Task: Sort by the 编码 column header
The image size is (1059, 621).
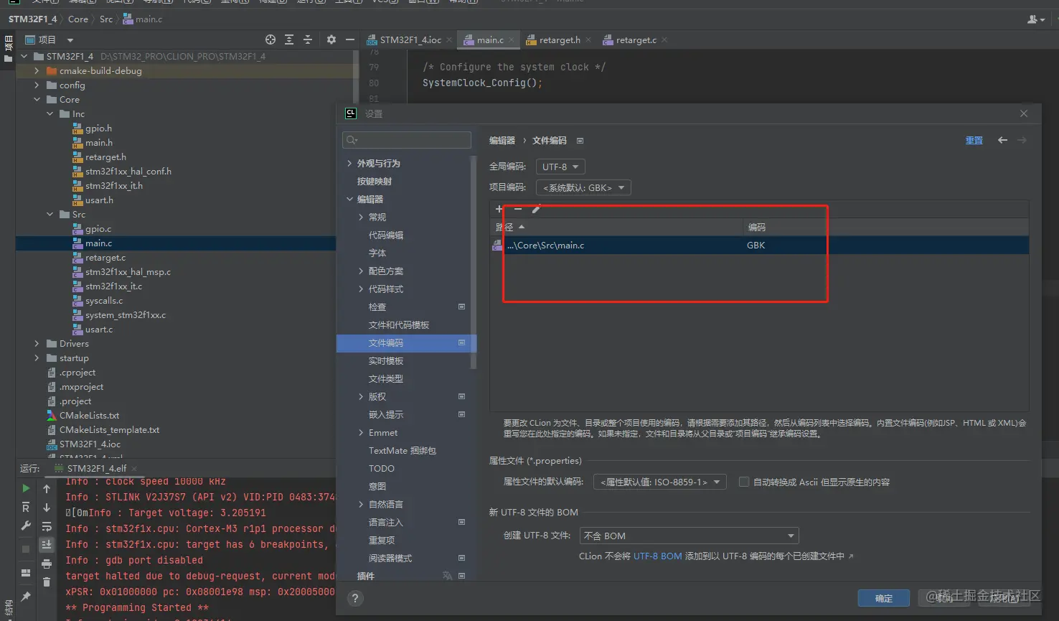Action: pos(886,227)
